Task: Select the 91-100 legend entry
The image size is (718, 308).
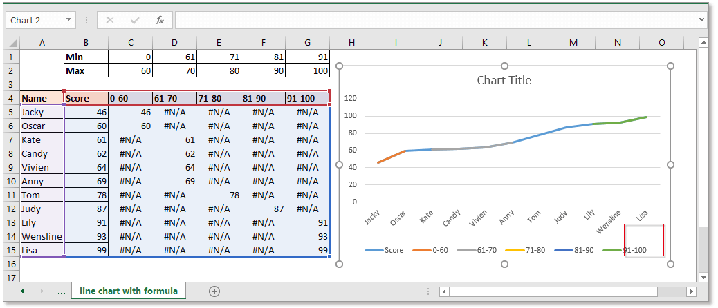Action: 634,249
